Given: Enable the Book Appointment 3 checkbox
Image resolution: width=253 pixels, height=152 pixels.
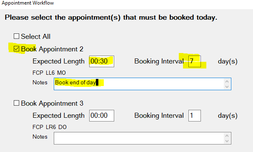Looking at the screenshot, I should point(16,103).
